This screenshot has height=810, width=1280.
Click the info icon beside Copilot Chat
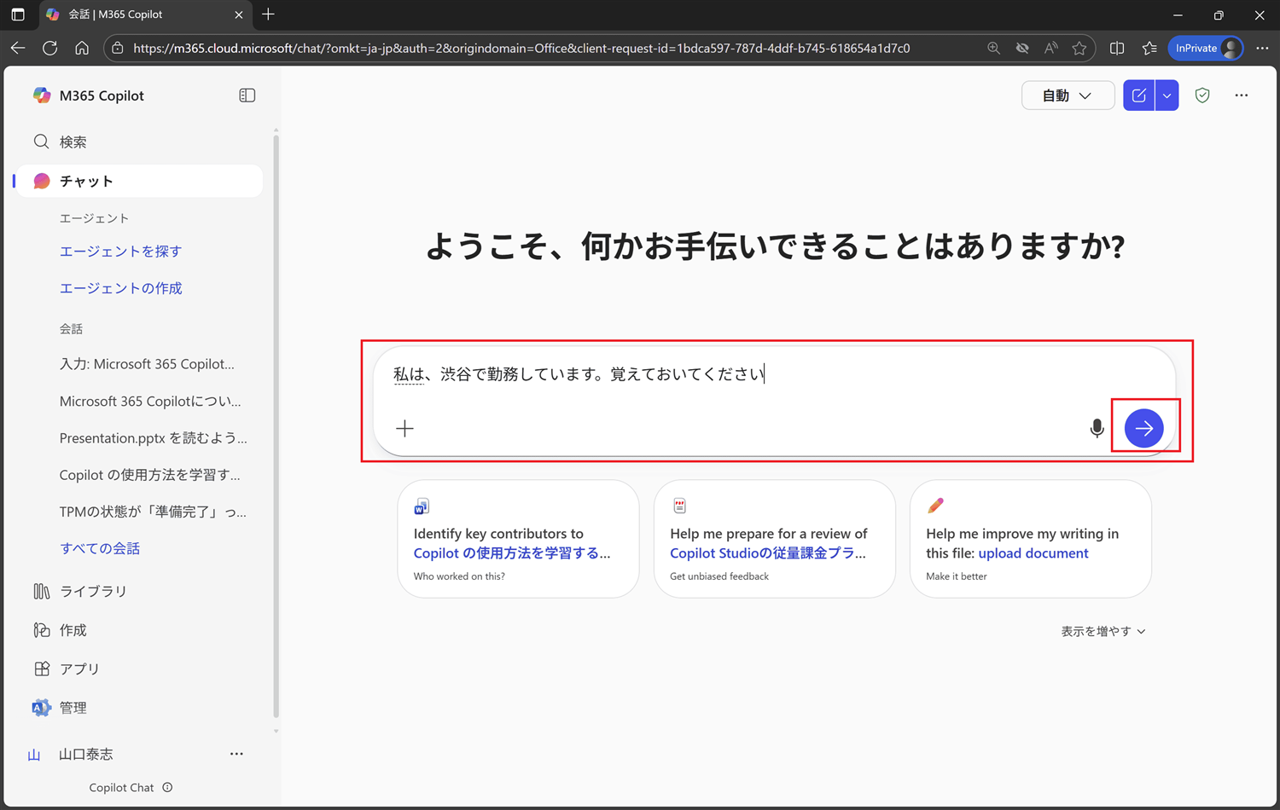coord(167,787)
